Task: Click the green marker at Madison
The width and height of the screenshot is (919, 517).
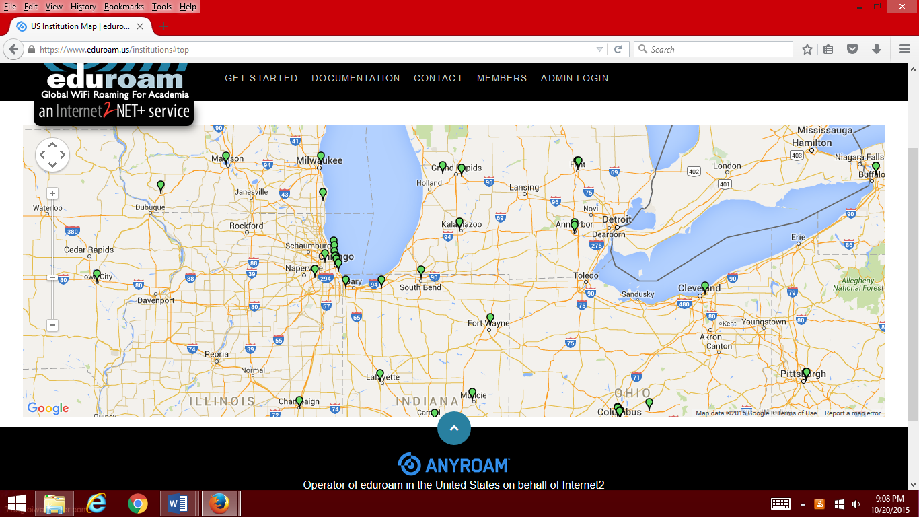Action: (x=226, y=158)
